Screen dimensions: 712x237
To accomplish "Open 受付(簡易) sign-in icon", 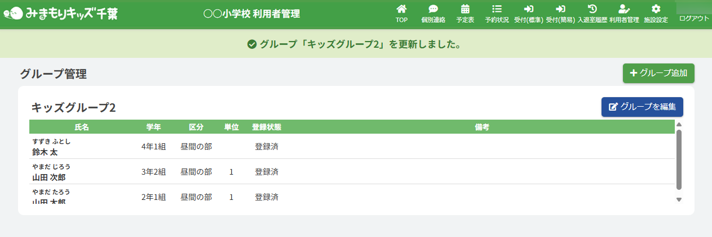I will 560,10.
